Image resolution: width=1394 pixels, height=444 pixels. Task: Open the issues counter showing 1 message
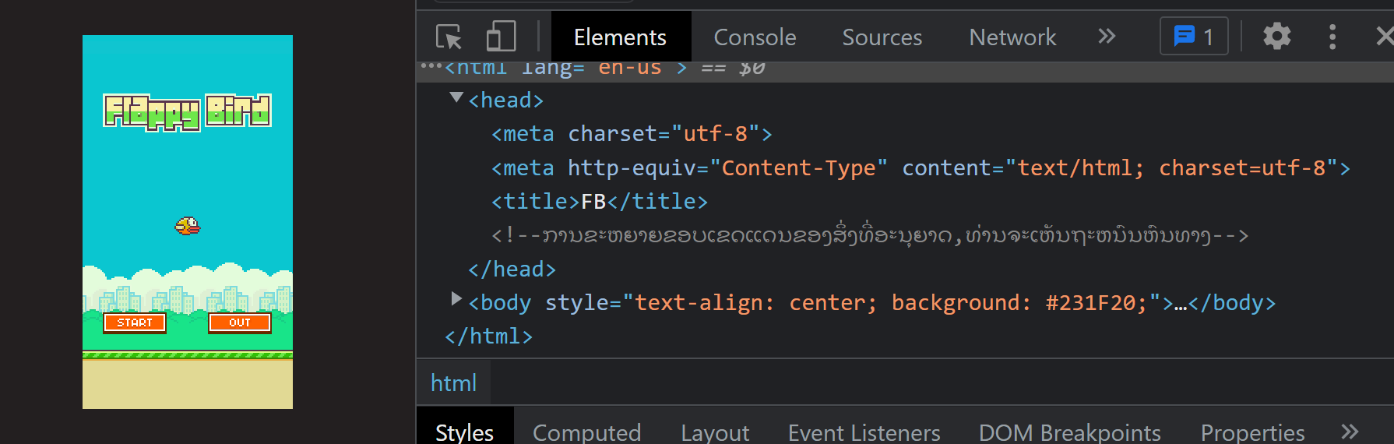click(x=1194, y=37)
